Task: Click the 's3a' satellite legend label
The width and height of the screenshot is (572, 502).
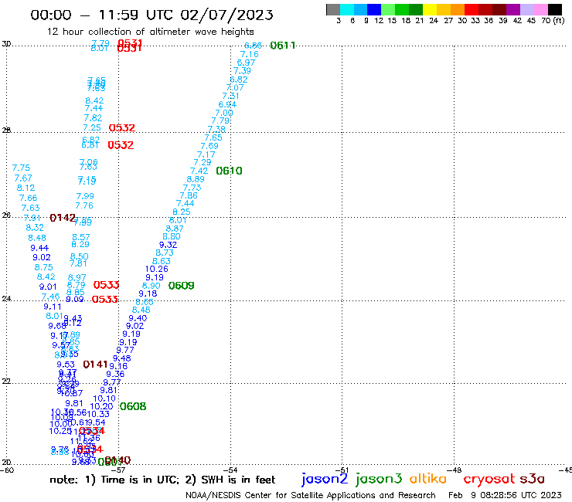Action: click(x=533, y=479)
